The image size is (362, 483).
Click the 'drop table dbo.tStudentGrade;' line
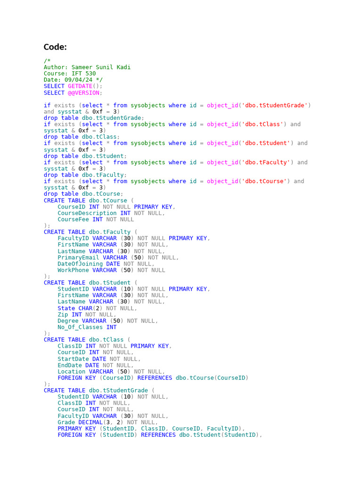pos(94,118)
